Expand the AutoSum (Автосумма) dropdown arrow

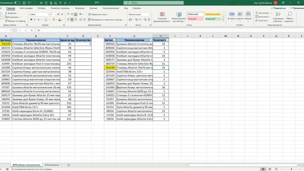click(271, 13)
